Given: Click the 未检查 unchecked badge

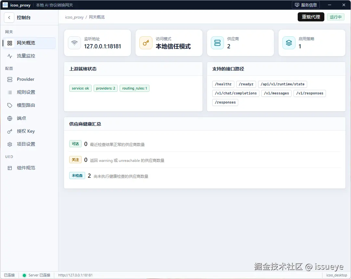Looking at the screenshot, I should pos(77,176).
